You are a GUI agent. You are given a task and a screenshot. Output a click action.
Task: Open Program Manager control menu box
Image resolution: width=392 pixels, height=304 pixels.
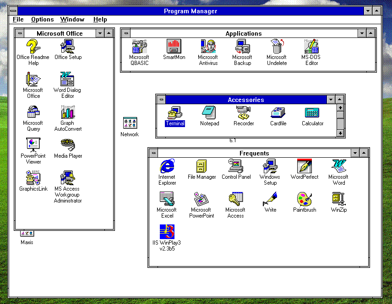click(13, 11)
